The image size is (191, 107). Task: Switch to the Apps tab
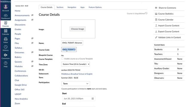pyautogui.click(x=82, y=7)
